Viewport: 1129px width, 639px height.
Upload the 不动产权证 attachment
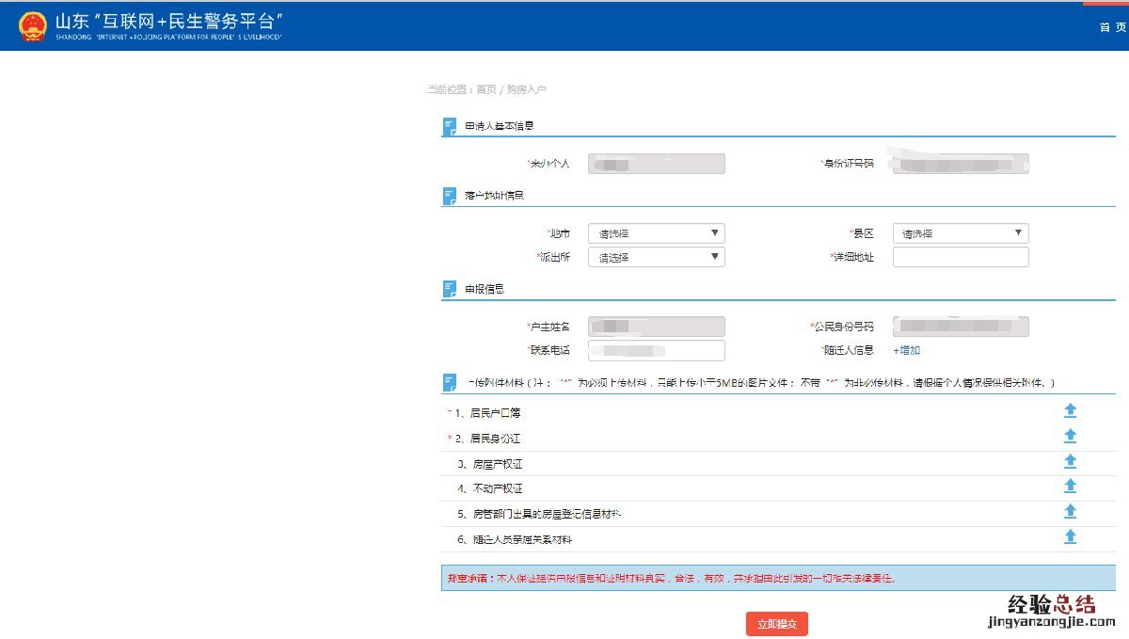coord(1070,487)
